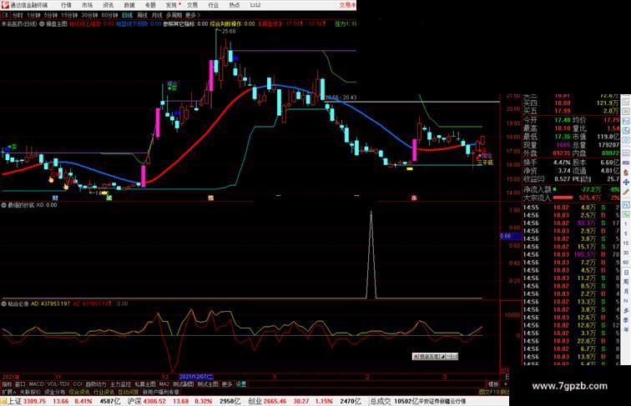Collapse the 扩展∧ panel

[8, 392]
